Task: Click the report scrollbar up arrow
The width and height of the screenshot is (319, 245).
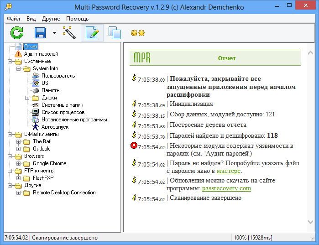Action: click(x=310, y=53)
